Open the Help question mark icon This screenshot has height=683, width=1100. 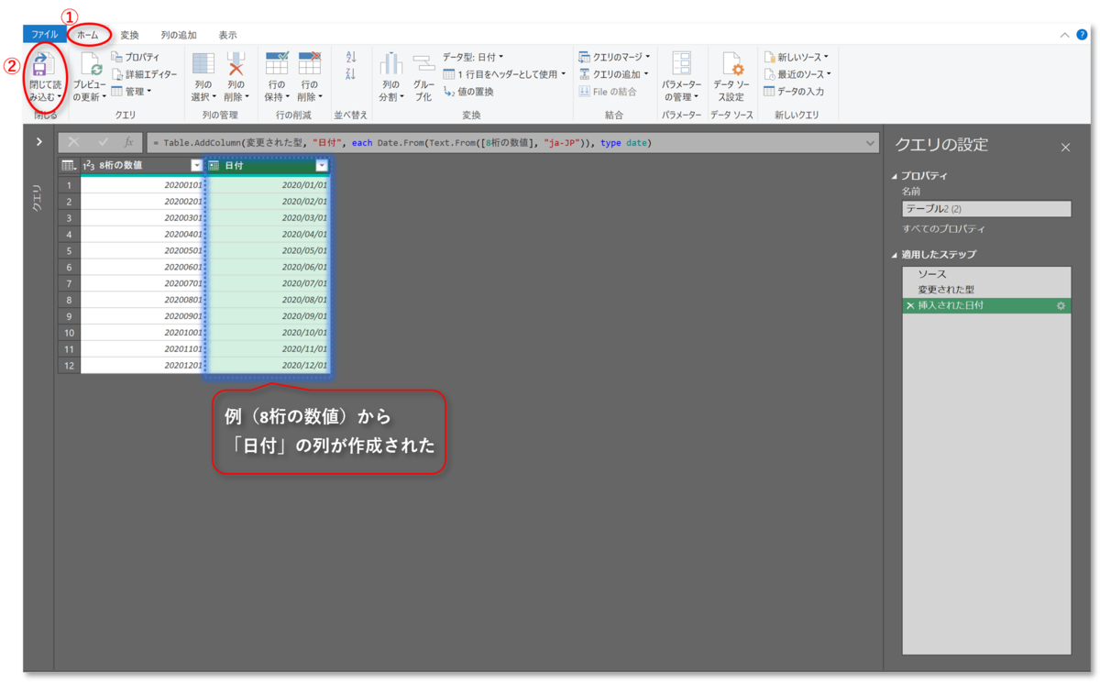tap(1082, 35)
